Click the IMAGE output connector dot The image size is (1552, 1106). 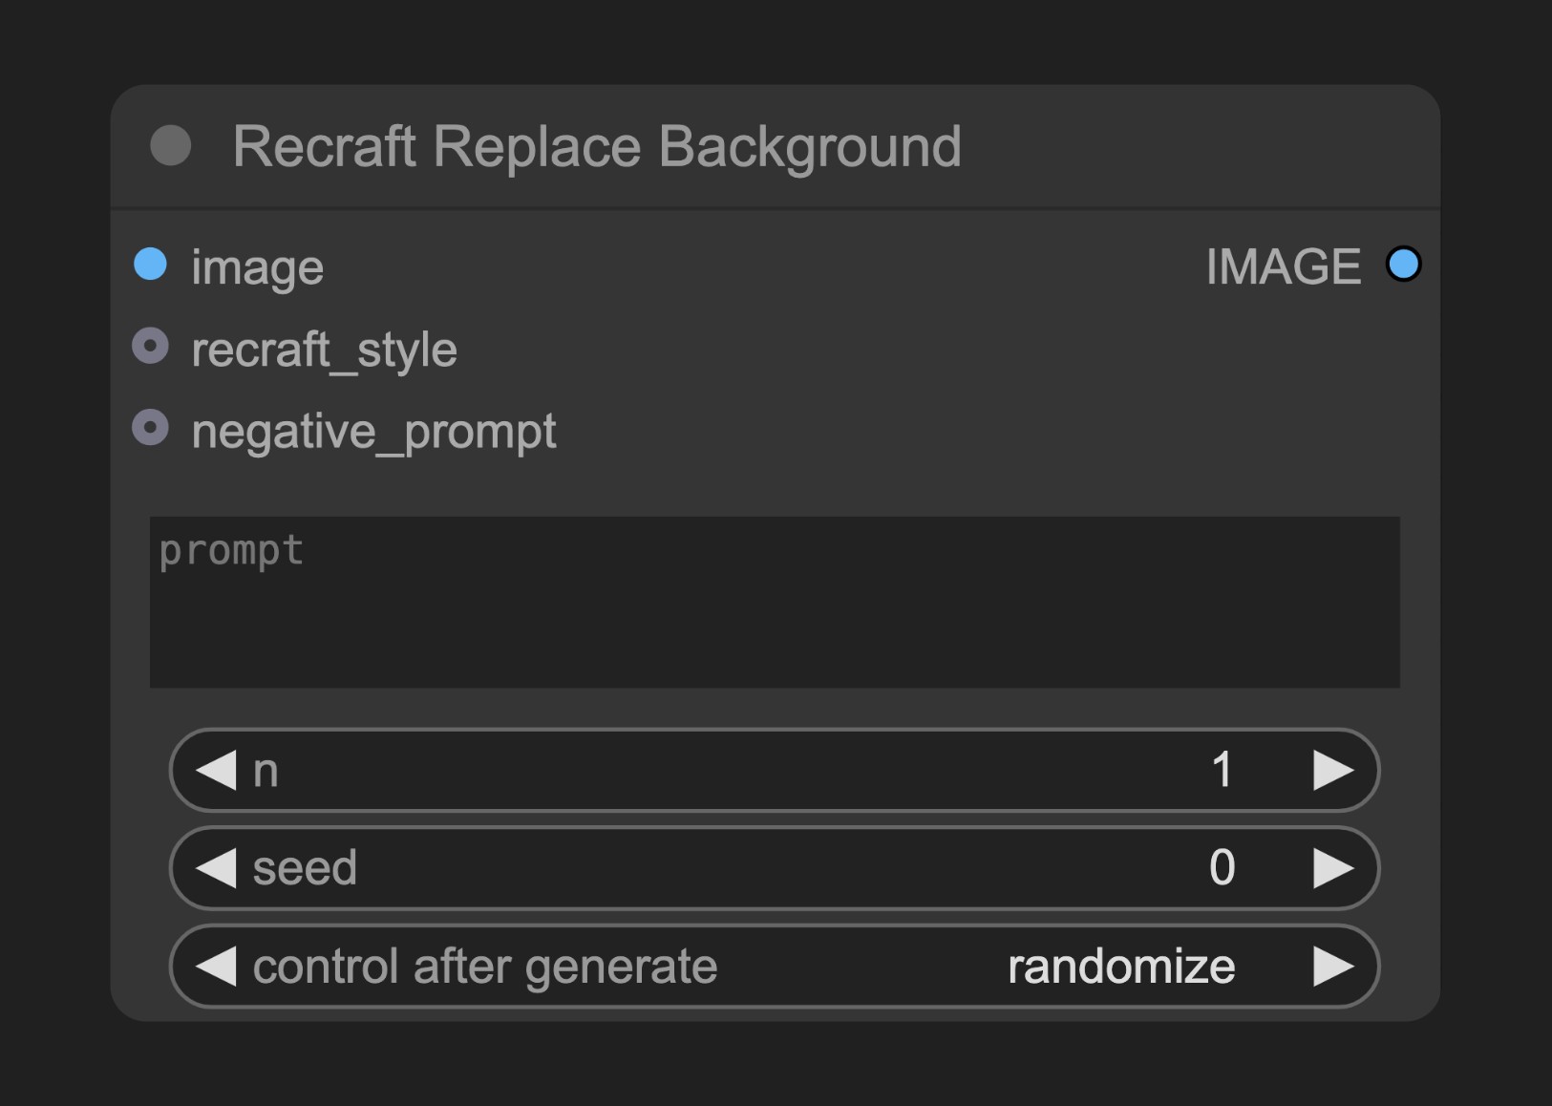(x=1403, y=265)
